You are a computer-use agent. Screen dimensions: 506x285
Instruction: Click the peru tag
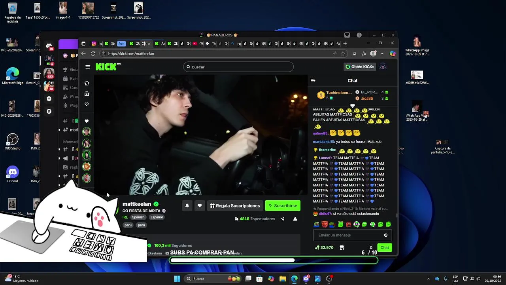coord(128,225)
